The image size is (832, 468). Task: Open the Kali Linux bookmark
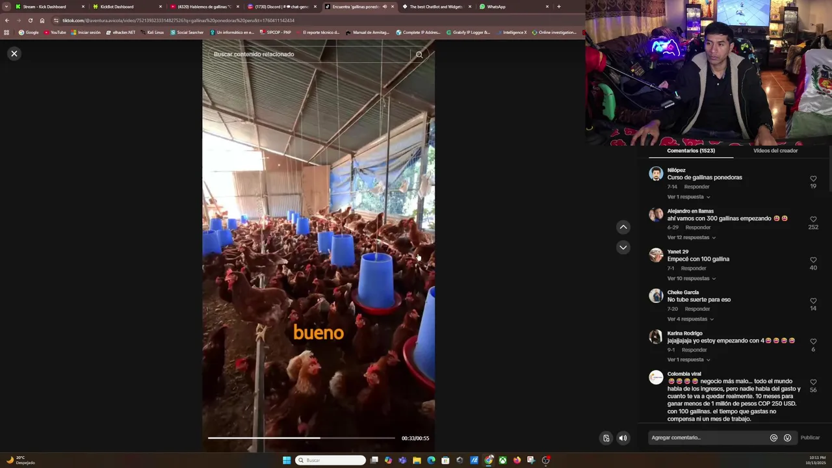pos(152,32)
